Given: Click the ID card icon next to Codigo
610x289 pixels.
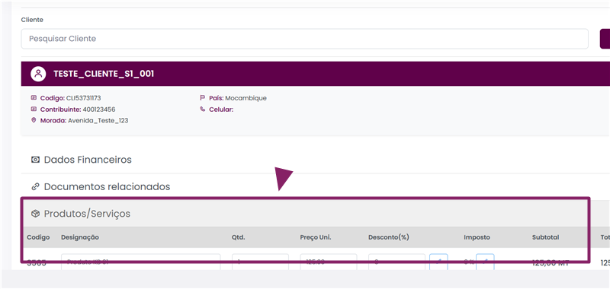Looking at the screenshot, I should [34, 98].
